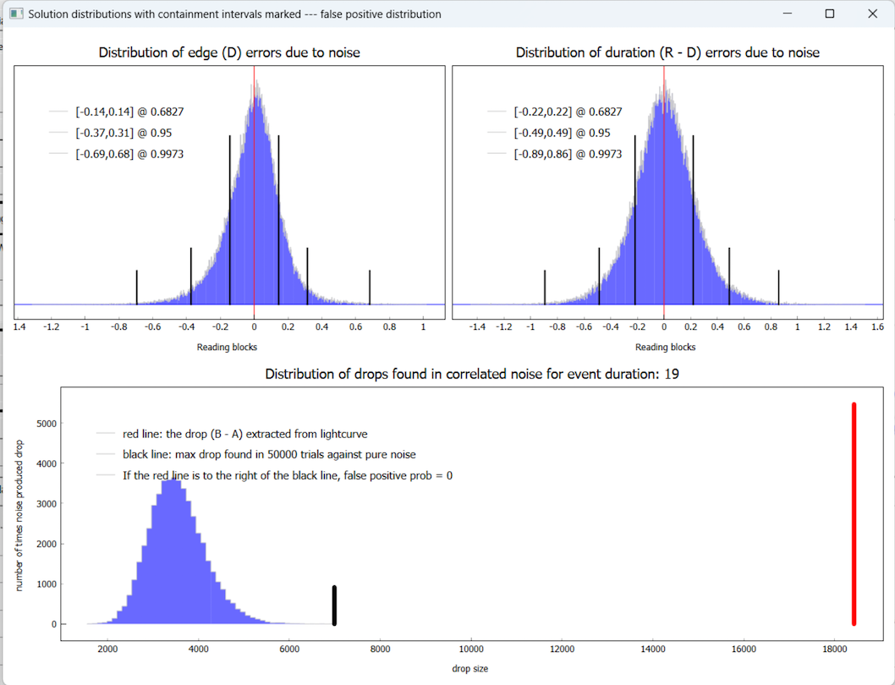Click the thick red drop line in bottom plot
The width and height of the screenshot is (895, 685).
point(854,514)
